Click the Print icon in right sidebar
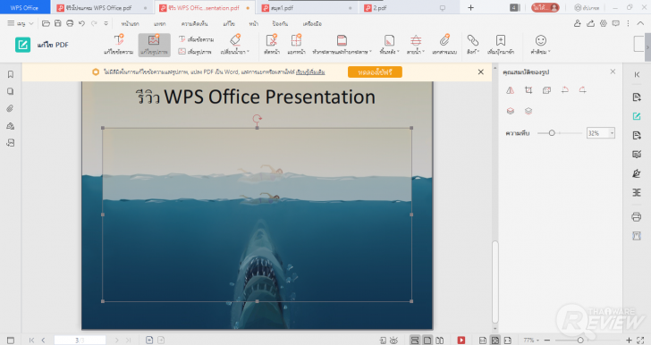The width and height of the screenshot is (651, 345). click(x=637, y=216)
